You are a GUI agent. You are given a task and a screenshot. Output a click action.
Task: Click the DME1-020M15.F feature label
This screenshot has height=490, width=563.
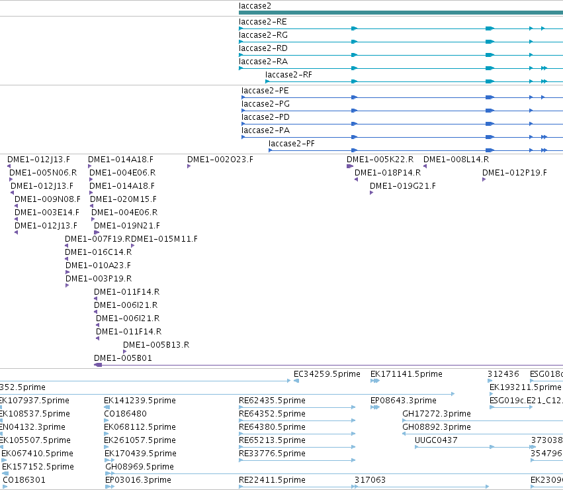123,199
